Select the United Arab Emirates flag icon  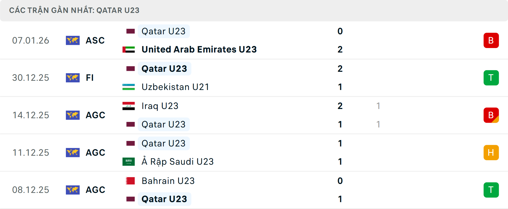tap(128, 49)
